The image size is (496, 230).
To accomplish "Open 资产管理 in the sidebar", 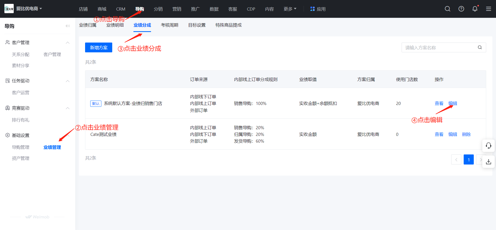I will tap(20, 158).
